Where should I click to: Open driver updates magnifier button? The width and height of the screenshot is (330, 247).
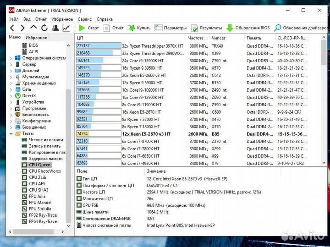301,28
